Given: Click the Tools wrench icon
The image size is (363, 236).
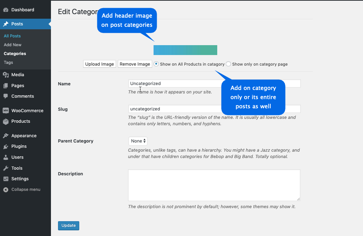Looking at the screenshot, I should (x=6, y=168).
